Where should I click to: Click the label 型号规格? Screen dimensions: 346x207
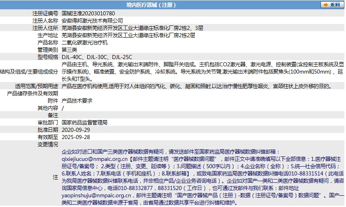pyautogui.click(x=48, y=57)
